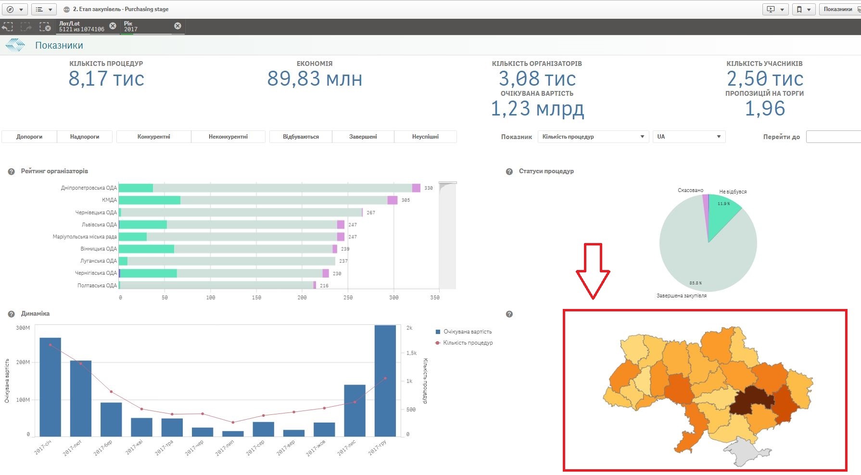Click the help icon beside Динаміка
861x475 pixels.
coord(11,314)
